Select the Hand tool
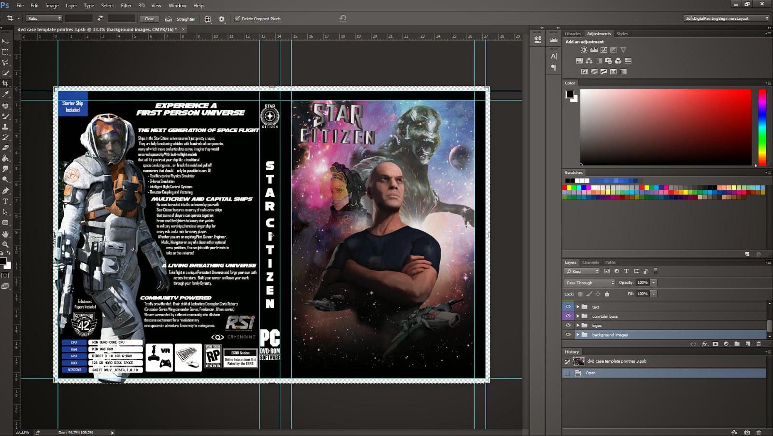The image size is (773, 436). point(5,234)
